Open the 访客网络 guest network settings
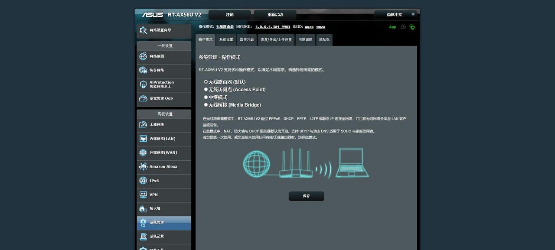The image size is (555, 250). [x=163, y=70]
